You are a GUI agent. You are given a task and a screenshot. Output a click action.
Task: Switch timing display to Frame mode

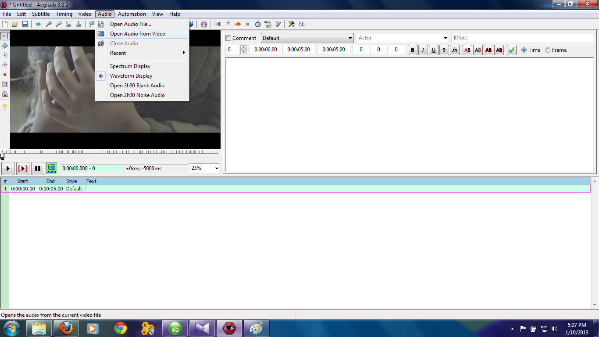click(x=548, y=50)
